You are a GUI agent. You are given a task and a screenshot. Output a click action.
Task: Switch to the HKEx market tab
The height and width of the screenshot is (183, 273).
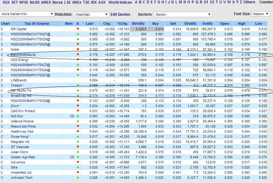click(77, 2)
